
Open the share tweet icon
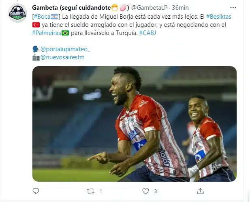(x=200, y=191)
